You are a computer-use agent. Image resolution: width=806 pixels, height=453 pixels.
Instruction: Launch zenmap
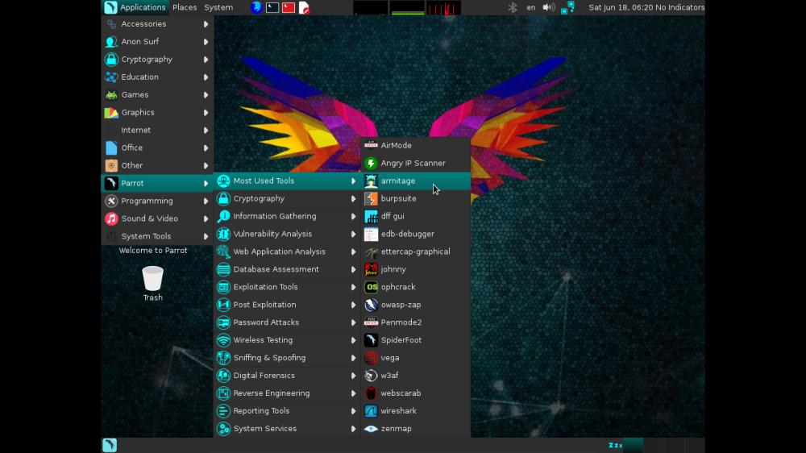coord(415,429)
